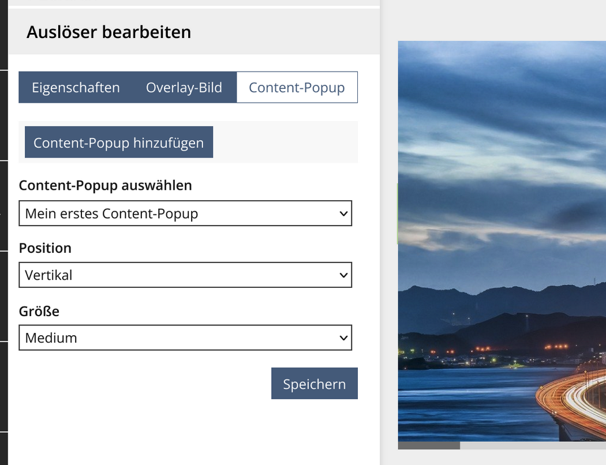
Task: Save changes with the Speichern button
Action: pos(314,384)
